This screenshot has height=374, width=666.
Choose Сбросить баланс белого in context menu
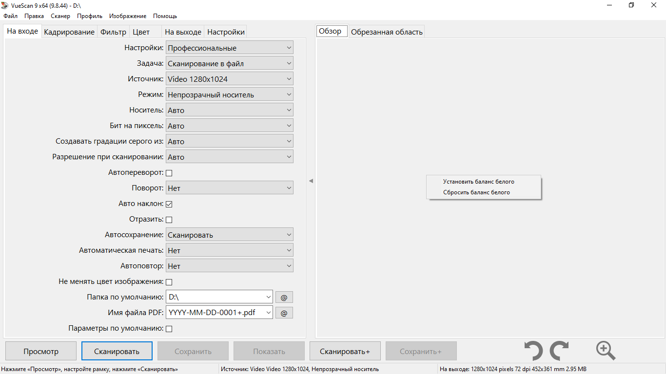(484, 192)
